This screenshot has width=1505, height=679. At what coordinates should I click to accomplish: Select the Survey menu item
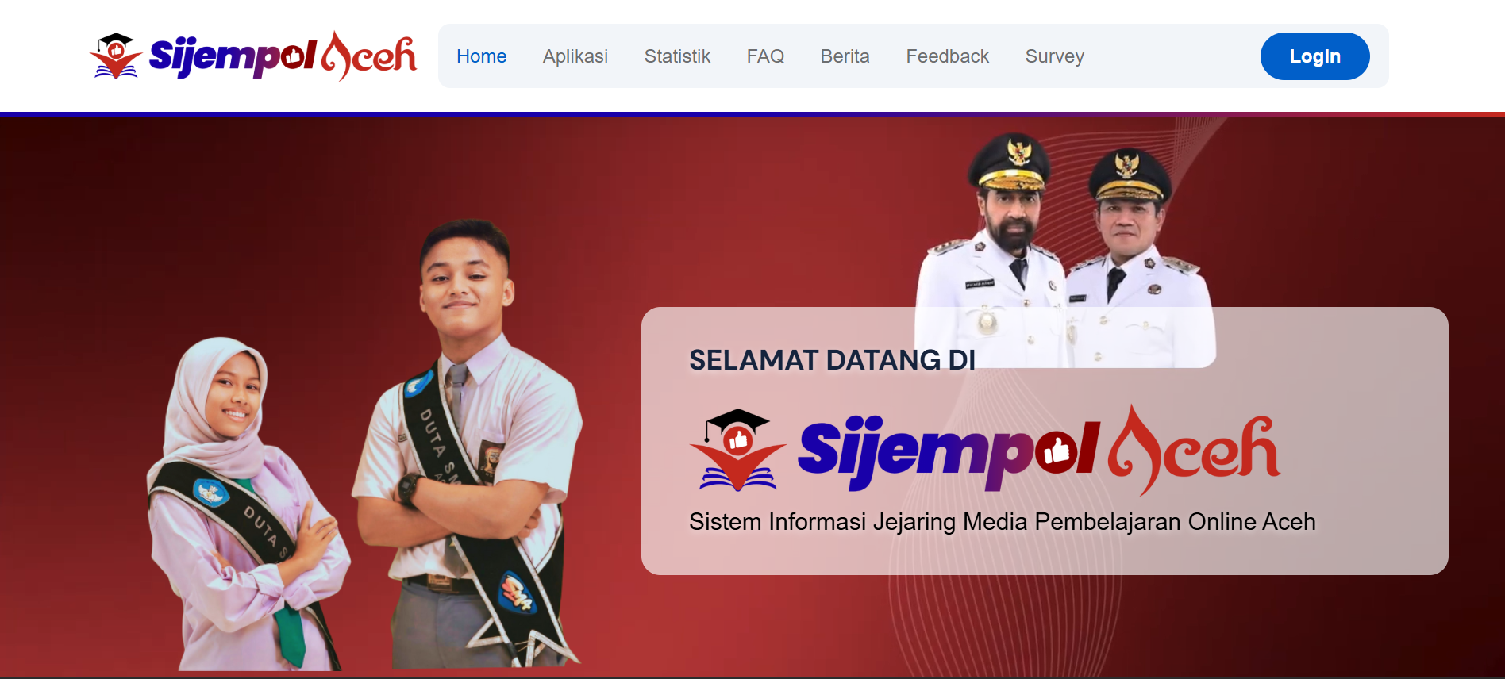pos(1054,56)
